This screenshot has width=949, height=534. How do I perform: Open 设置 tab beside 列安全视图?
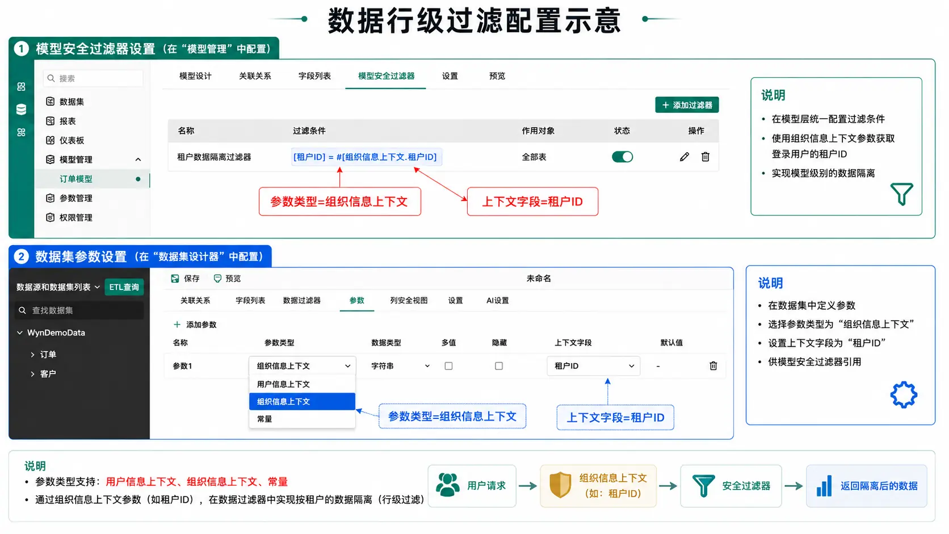tap(455, 301)
